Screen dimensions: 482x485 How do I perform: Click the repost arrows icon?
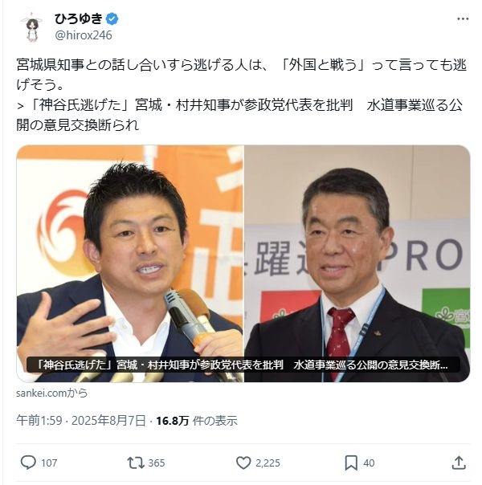coord(136,463)
